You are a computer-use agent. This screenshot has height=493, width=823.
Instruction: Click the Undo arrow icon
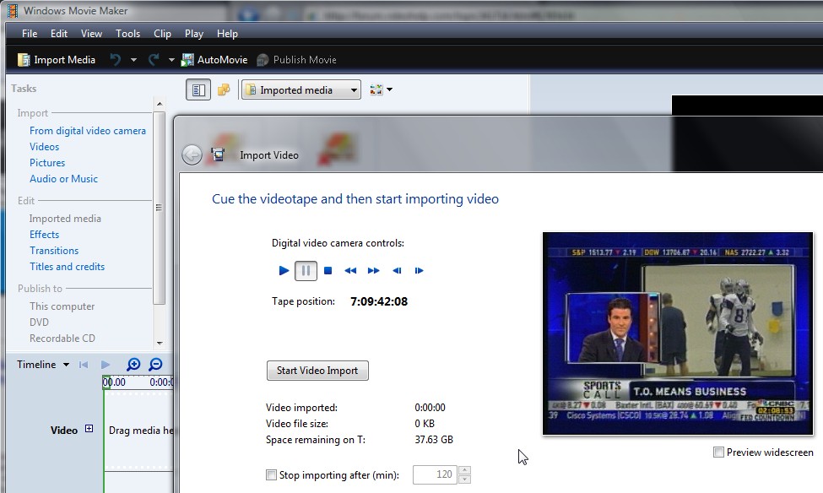(x=116, y=60)
